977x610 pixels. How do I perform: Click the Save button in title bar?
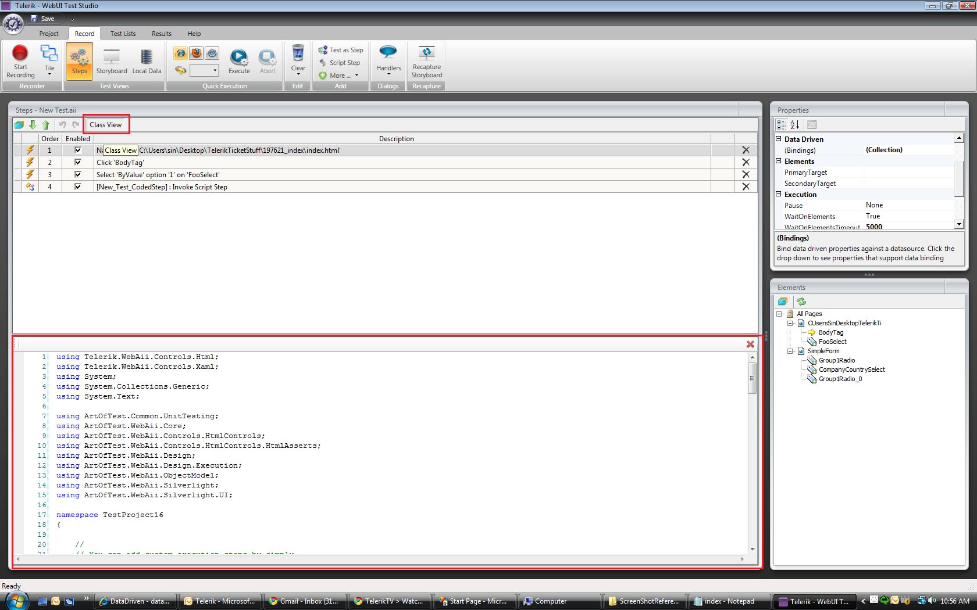[x=42, y=19]
